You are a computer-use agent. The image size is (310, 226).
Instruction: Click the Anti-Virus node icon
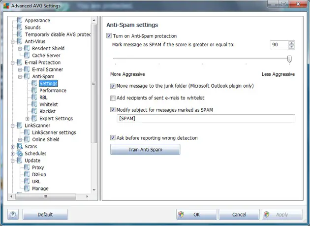coord(19,41)
